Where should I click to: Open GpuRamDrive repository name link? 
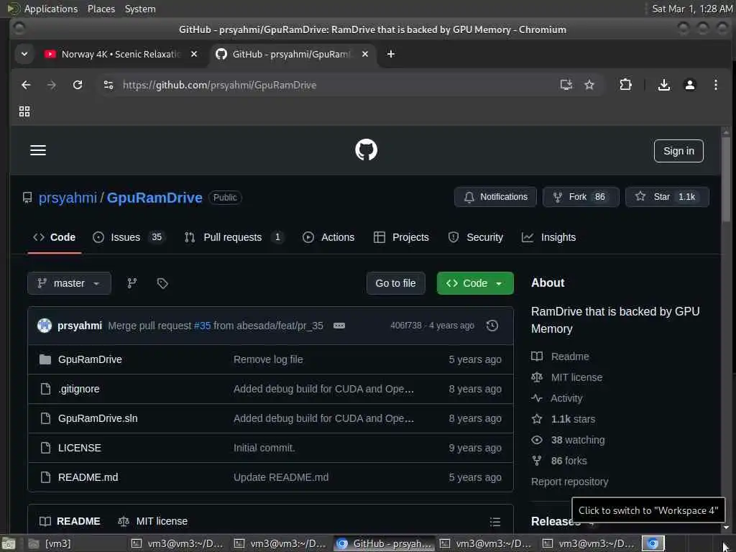tap(155, 198)
